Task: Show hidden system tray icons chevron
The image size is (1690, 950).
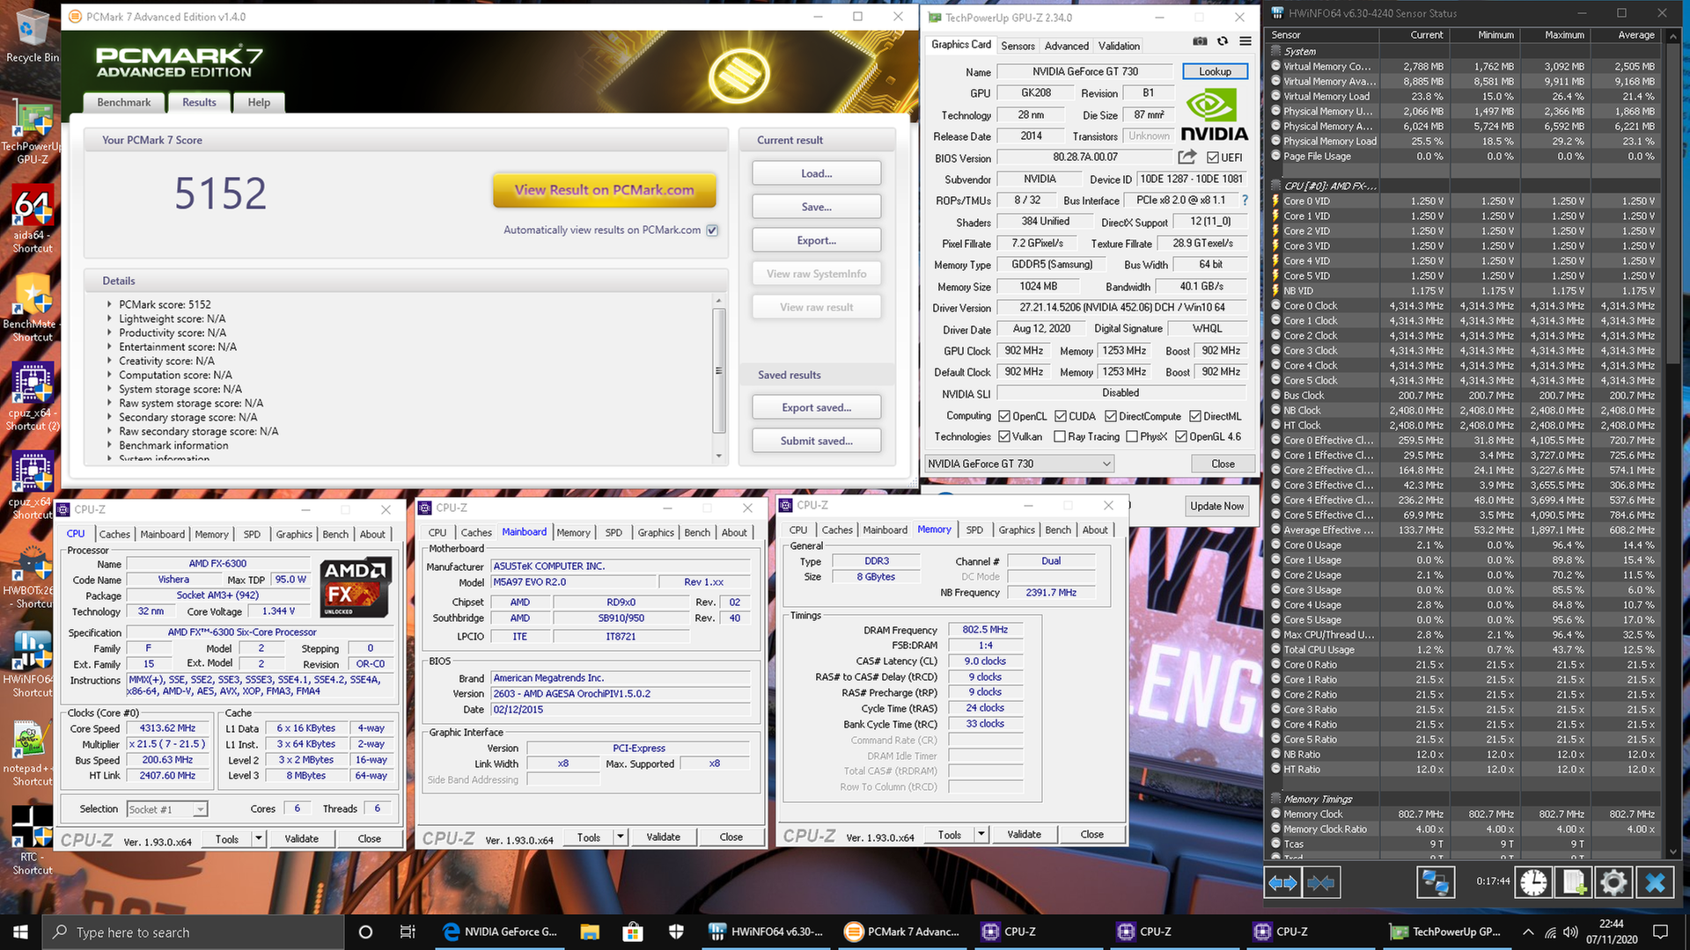Action: [1528, 932]
